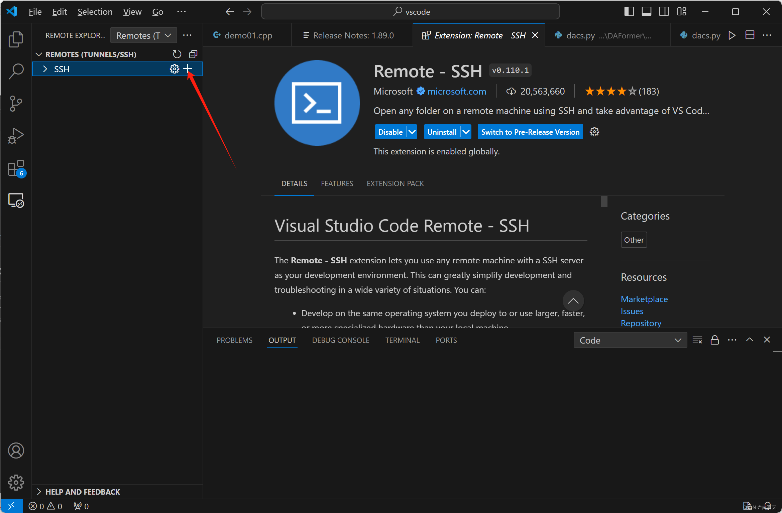Run the dacs.py Python file
This screenshot has width=782, height=513.
click(x=732, y=35)
